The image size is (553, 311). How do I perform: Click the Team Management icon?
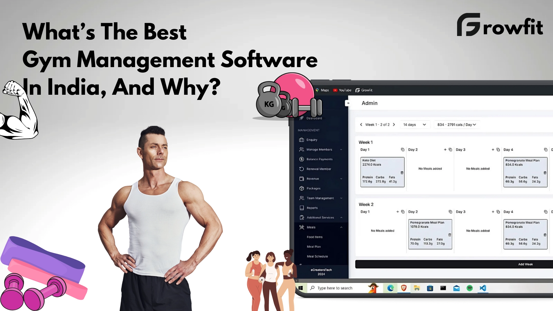[301, 198]
